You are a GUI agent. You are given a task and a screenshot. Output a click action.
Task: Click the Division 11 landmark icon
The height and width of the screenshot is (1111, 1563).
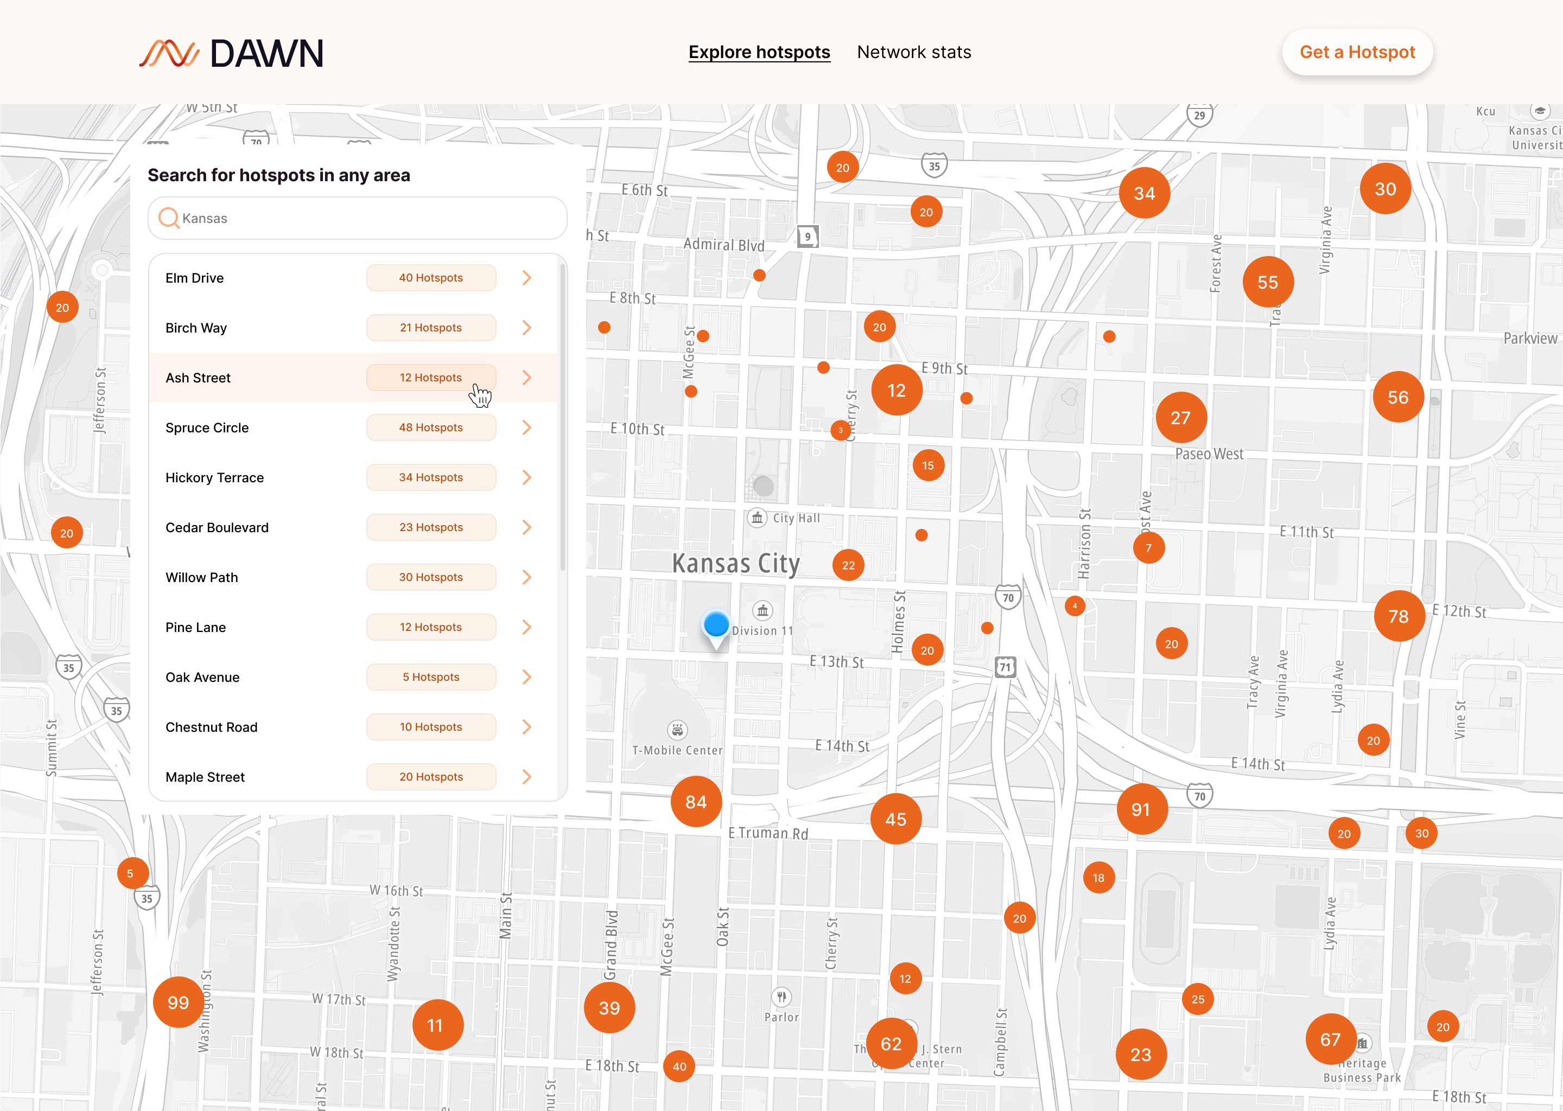(x=763, y=610)
